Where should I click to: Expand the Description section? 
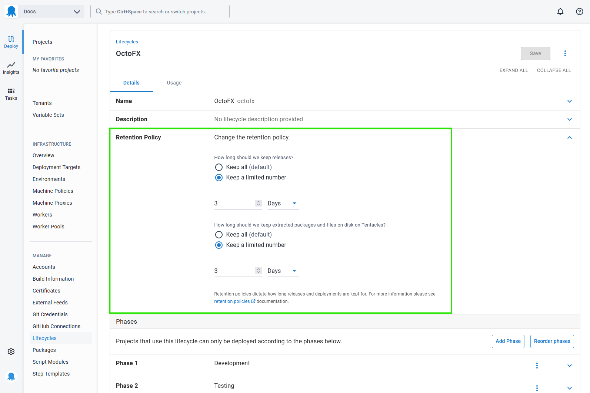(x=570, y=119)
